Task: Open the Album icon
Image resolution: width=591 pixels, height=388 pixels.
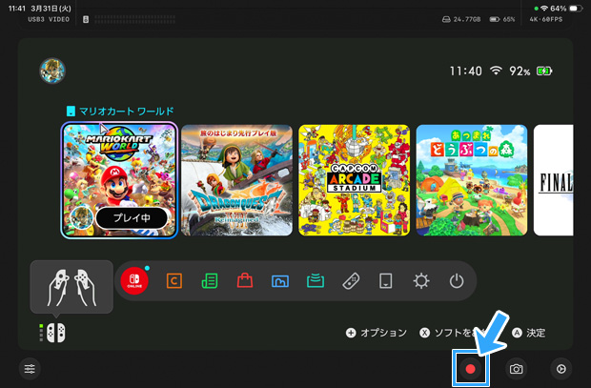Action: (x=280, y=281)
